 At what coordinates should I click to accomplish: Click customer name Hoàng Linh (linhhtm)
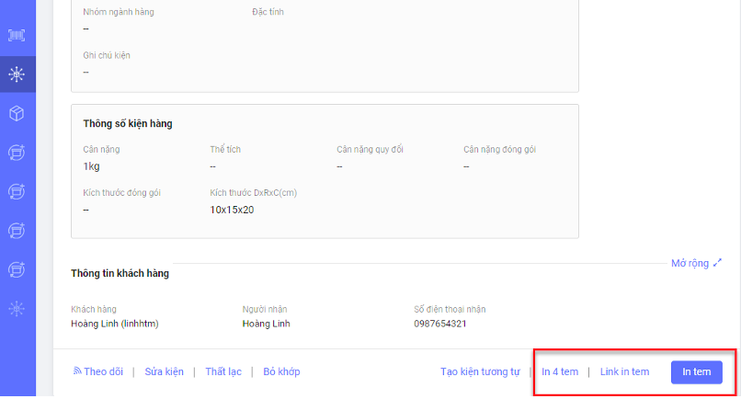(x=120, y=324)
